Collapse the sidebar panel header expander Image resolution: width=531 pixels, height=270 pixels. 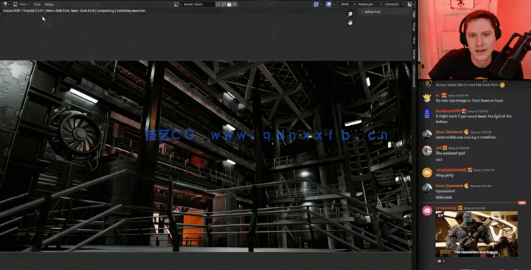click(362, 12)
